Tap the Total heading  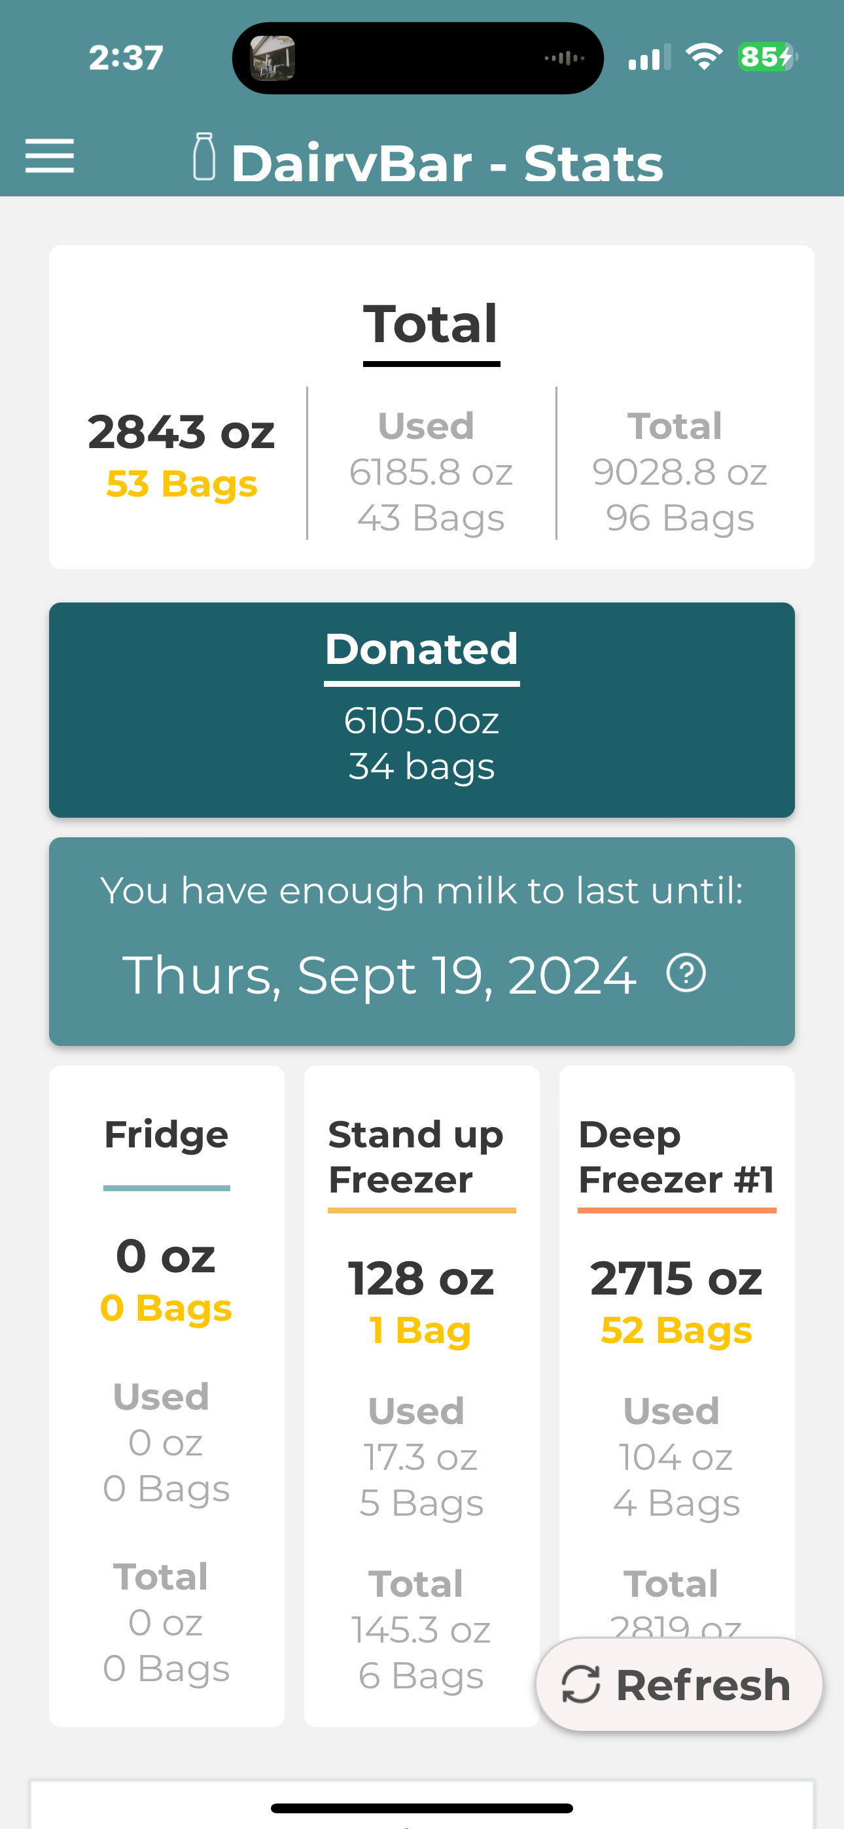pyautogui.click(x=431, y=324)
